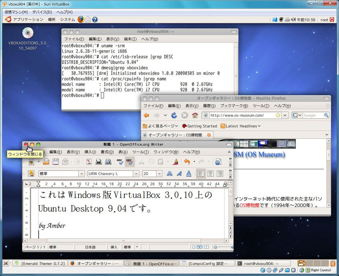
Task: Open the 書式(O) menu in Writer
Action: 107,152
